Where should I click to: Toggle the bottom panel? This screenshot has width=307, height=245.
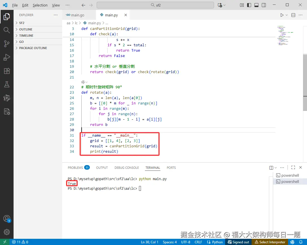click(256, 5)
